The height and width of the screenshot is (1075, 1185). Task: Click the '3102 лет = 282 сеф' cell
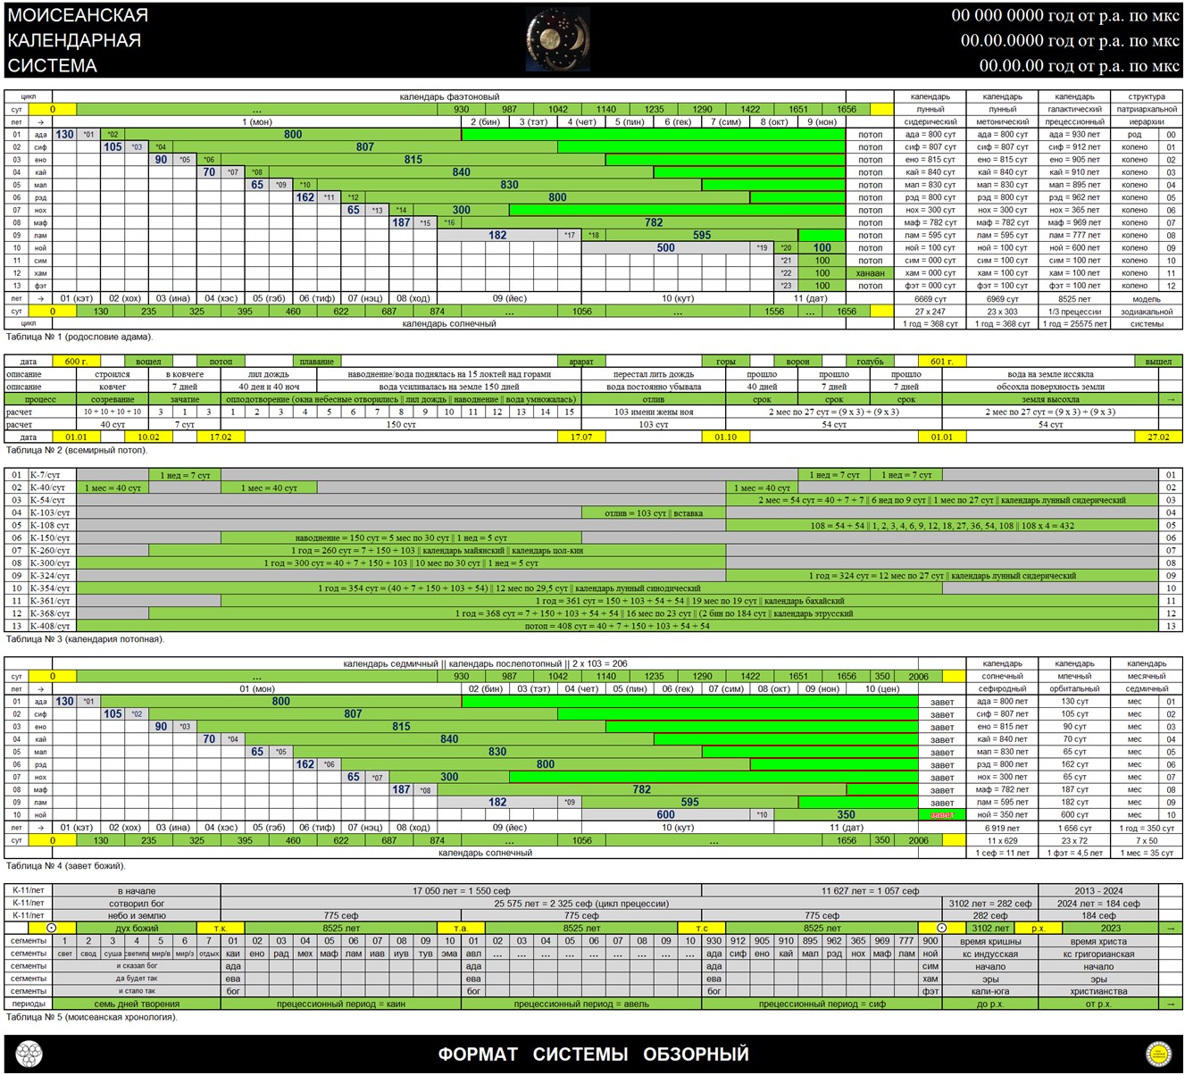pyautogui.click(x=990, y=904)
